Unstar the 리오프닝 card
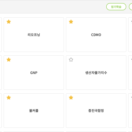The image size is (132, 132). click(x=9, y=22)
